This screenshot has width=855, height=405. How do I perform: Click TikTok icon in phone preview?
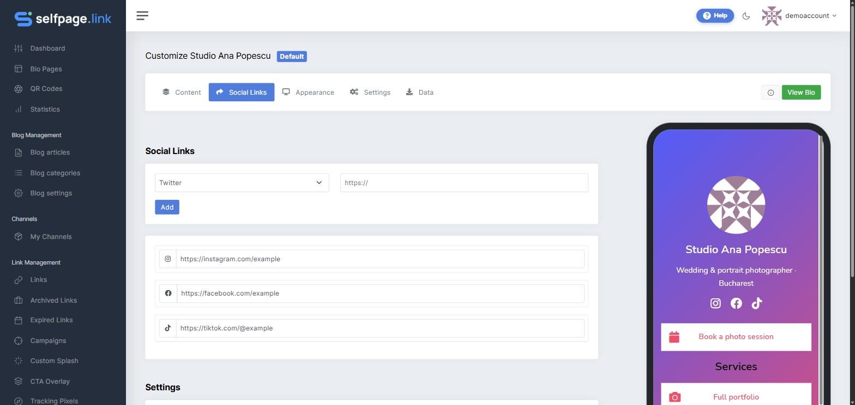click(x=756, y=304)
